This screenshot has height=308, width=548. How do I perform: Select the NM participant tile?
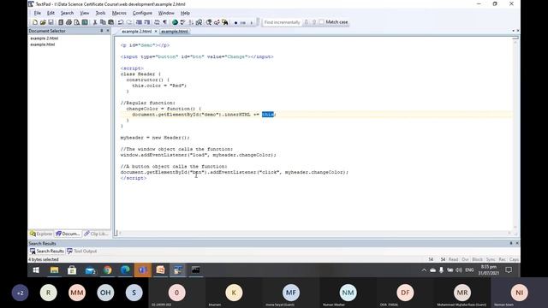pyautogui.click(x=348, y=293)
